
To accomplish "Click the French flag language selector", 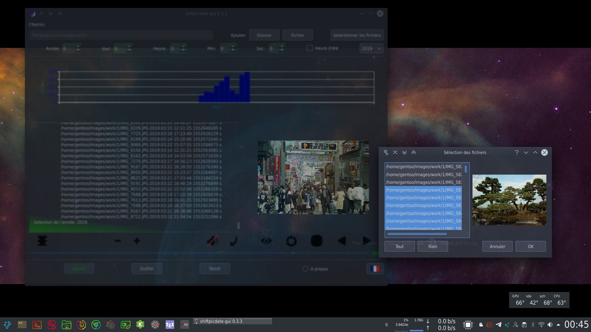I will point(375,269).
